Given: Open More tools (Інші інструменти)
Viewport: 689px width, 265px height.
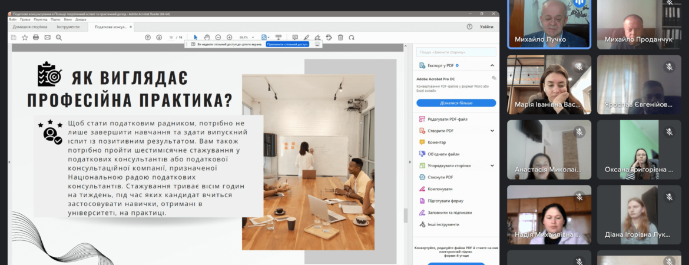Looking at the screenshot, I should [x=439, y=224].
